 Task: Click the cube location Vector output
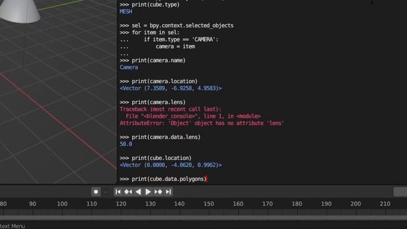pyautogui.click(x=171, y=165)
